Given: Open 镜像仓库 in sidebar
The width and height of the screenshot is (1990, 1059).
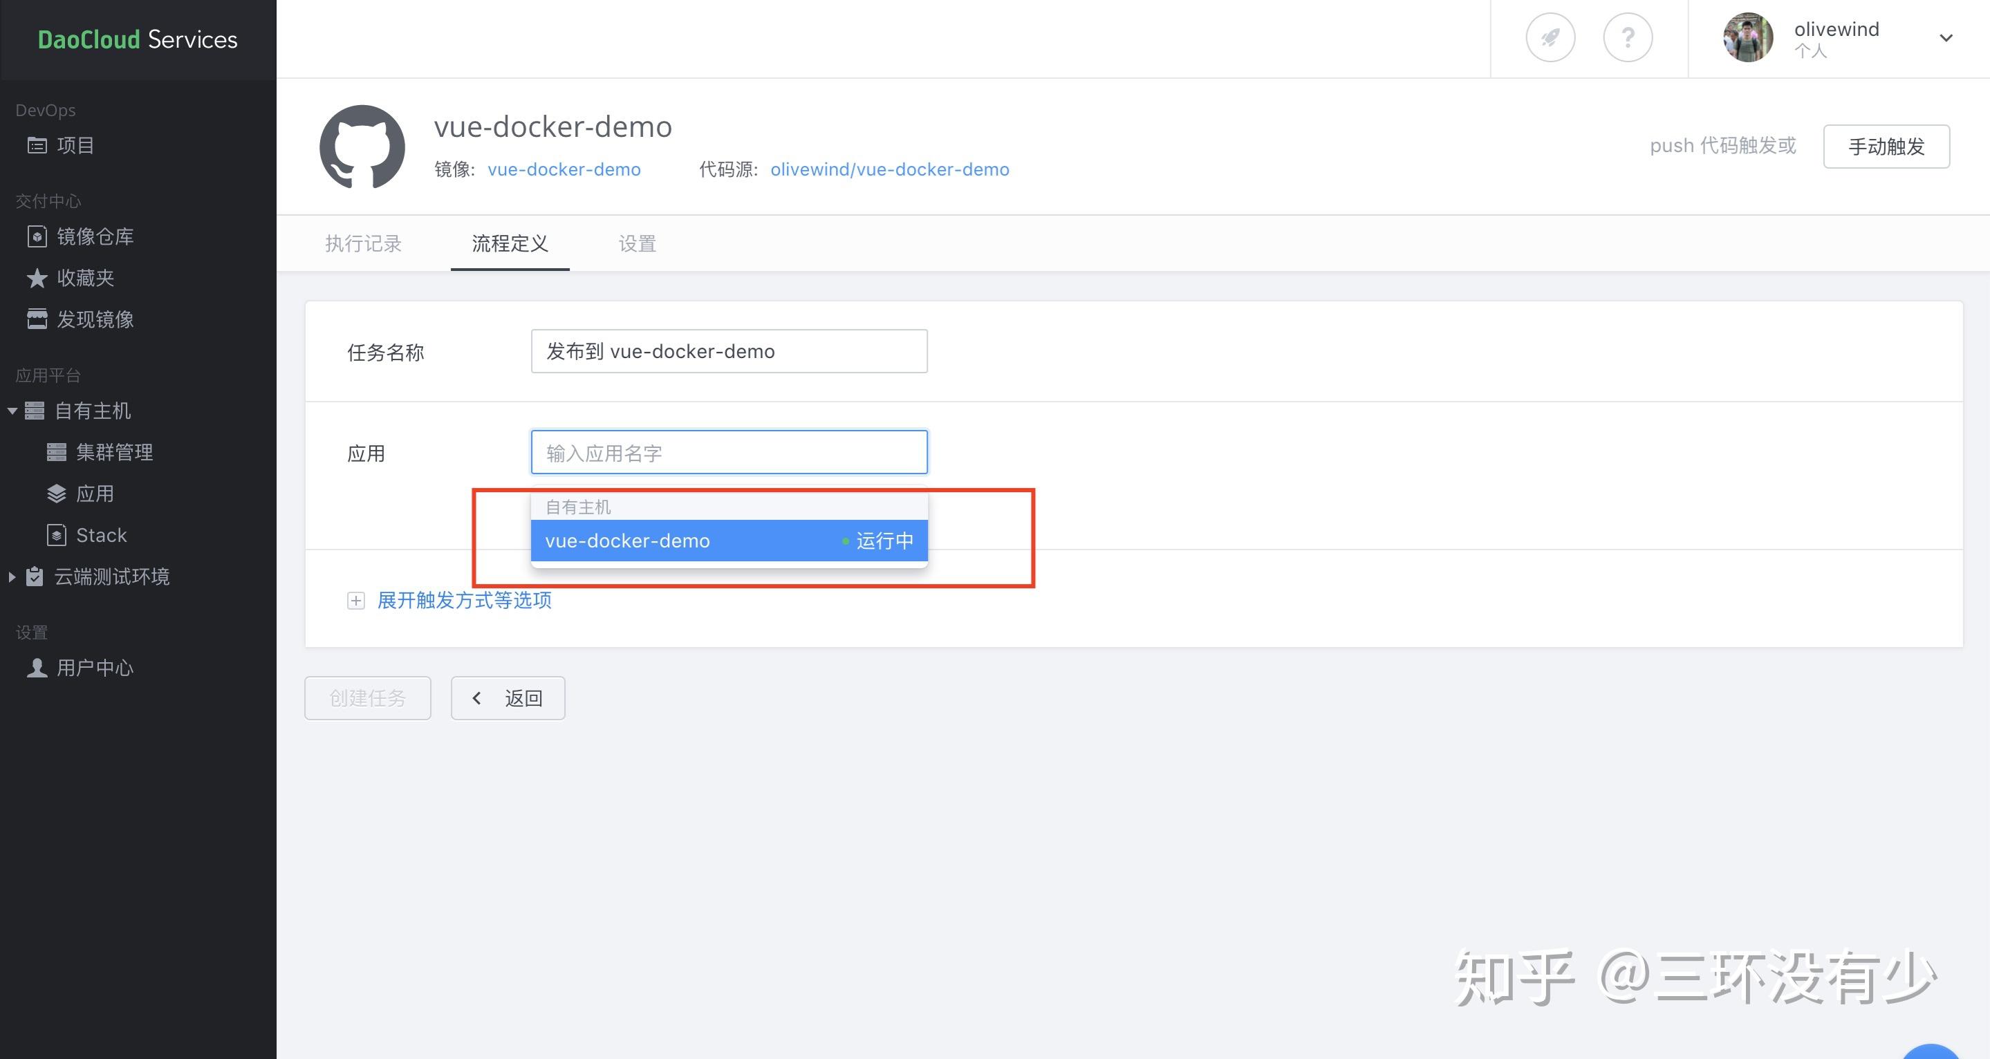Looking at the screenshot, I should [94, 236].
